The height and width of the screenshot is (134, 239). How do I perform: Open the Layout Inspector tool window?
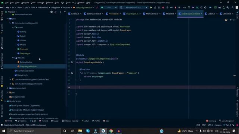pos(227,121)
